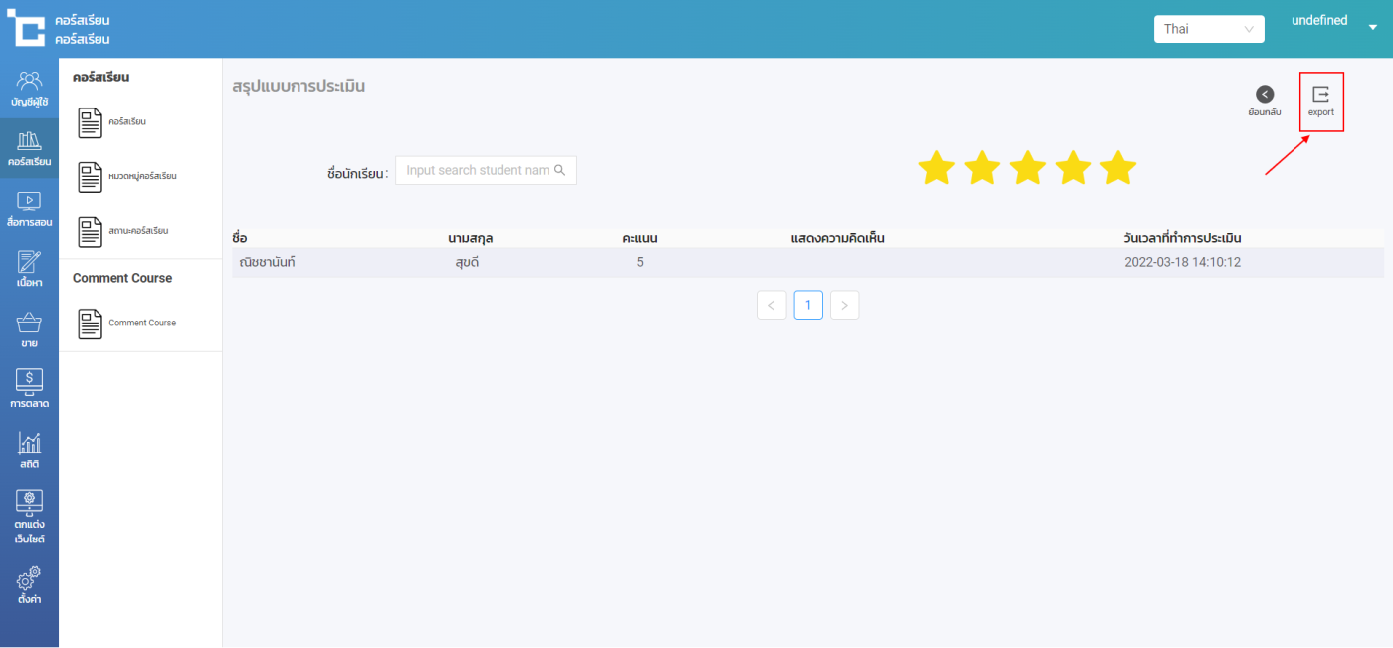Viewport: 1393px width, 648px height.
Task: Click the back arrow ย้อนกลับ icon
Action: 1264,95
